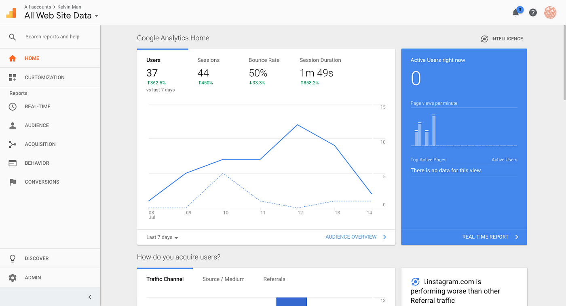Viewport: 566px width, 306px height.
Task: Open the DISCOVER menu item
Action: (x=50, y=258)
